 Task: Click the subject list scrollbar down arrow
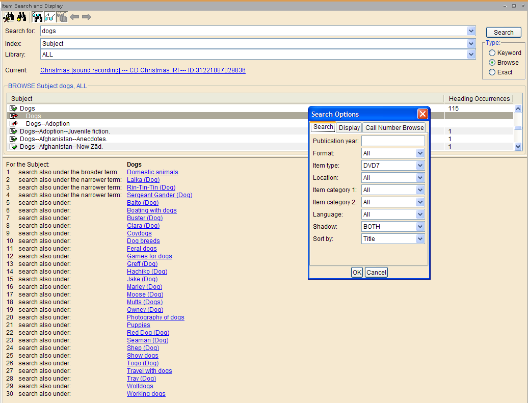[518, 146]
